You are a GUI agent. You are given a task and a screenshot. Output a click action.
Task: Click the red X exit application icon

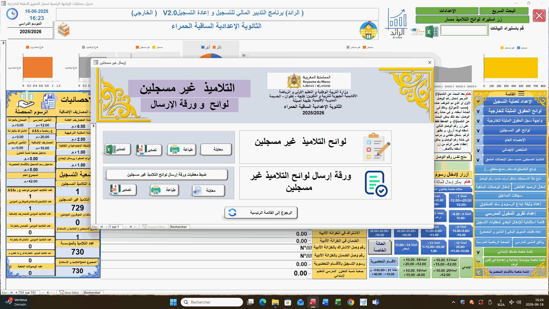[539, 15]
